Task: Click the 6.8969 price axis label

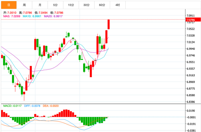Action: pos(191,82)
